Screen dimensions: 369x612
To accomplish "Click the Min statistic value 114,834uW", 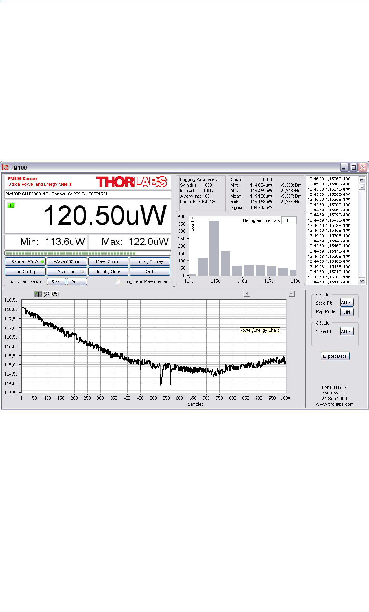I will point(261,185).
